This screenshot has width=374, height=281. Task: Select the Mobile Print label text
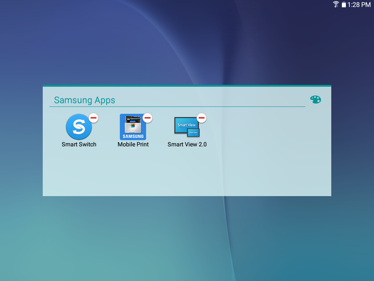[133, 144]
